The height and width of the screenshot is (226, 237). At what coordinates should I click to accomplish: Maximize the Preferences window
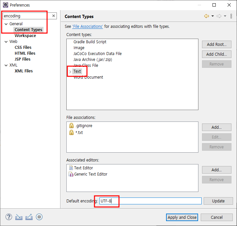pyautogui.click(x=214, y=5)
